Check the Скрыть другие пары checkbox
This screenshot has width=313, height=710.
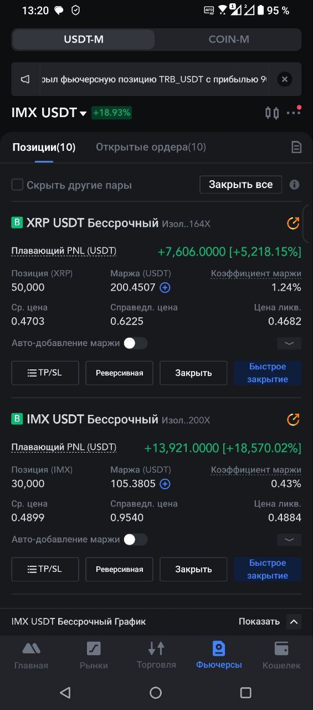click(x=18, y=185)
